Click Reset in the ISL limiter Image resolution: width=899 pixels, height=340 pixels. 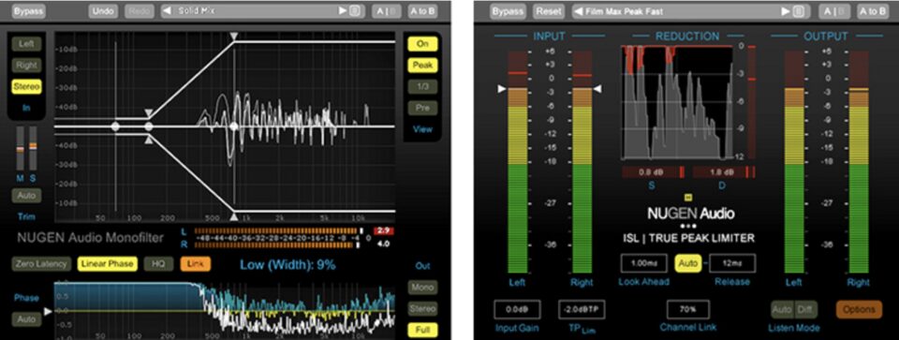pos(550,11)
